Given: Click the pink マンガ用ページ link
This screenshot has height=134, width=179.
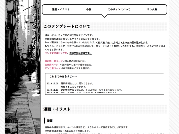Looking at the screenshot, I should (x=52, y=68).
